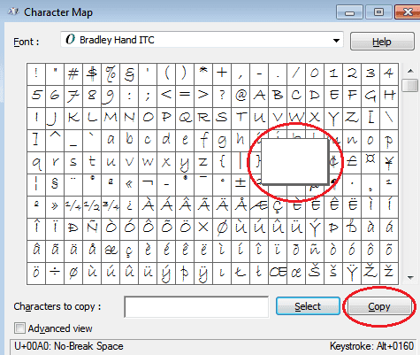The image size is (420, 355).
Task: Click the scrollbar thumb of character grid
Action: (409, 85)
